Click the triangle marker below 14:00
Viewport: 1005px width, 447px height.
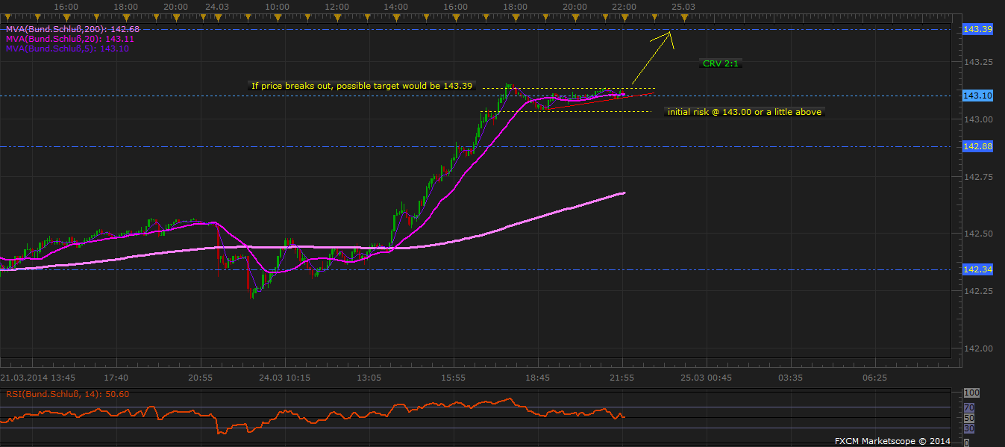pyautogui.click(x=395, y=16)
